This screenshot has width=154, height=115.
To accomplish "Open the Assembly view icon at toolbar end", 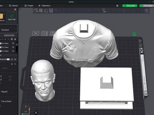I will point(147,11).
